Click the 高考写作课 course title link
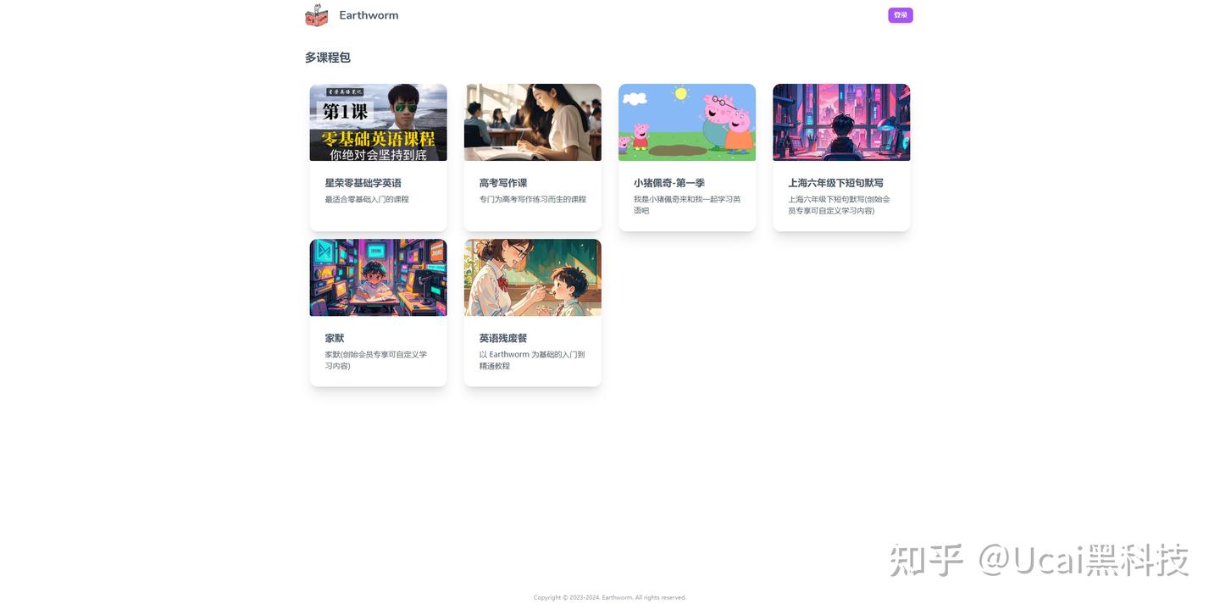The height and width of the screenshot is (609, 1220). point(502,182)
